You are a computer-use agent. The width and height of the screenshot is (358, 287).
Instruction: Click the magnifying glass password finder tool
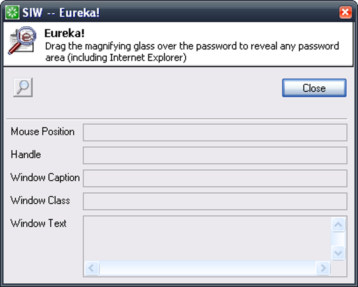23,87
